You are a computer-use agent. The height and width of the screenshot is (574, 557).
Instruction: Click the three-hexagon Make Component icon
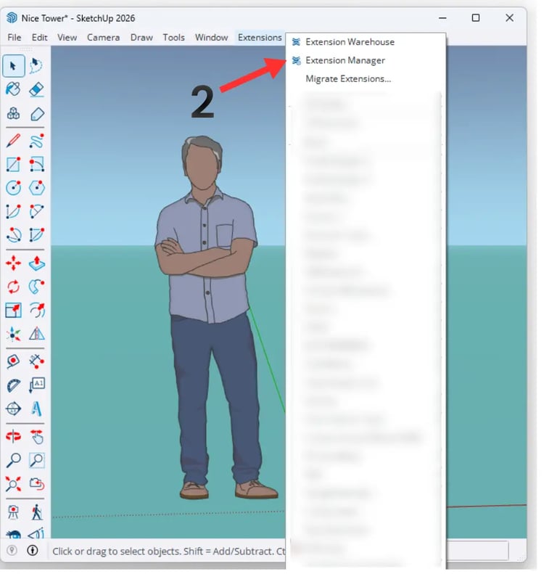coord(14,114)
